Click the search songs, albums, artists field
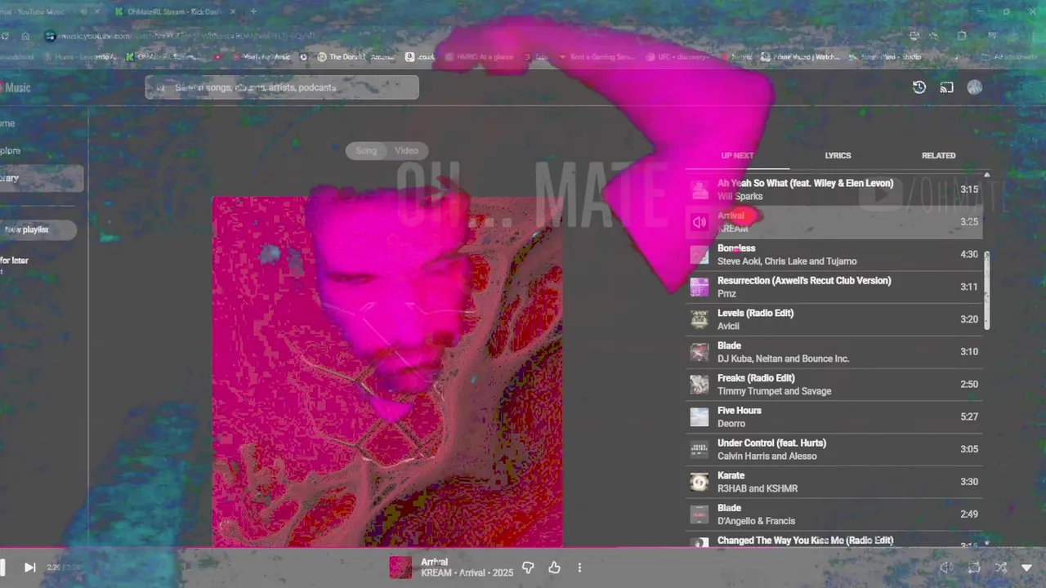Screen dimensions: 1046x588 pyautogui.click(x=282, y=87)
